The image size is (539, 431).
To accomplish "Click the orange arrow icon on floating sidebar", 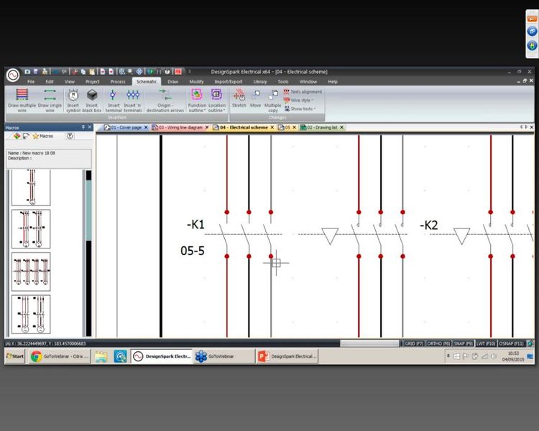I will point(532,19).
